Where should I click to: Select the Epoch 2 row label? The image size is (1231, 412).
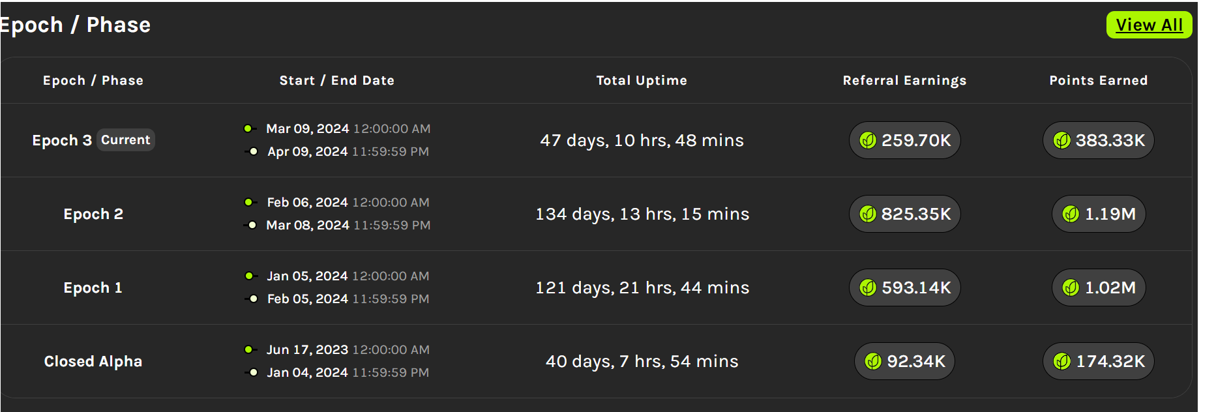pyautogui.click(x=93, y=214)
